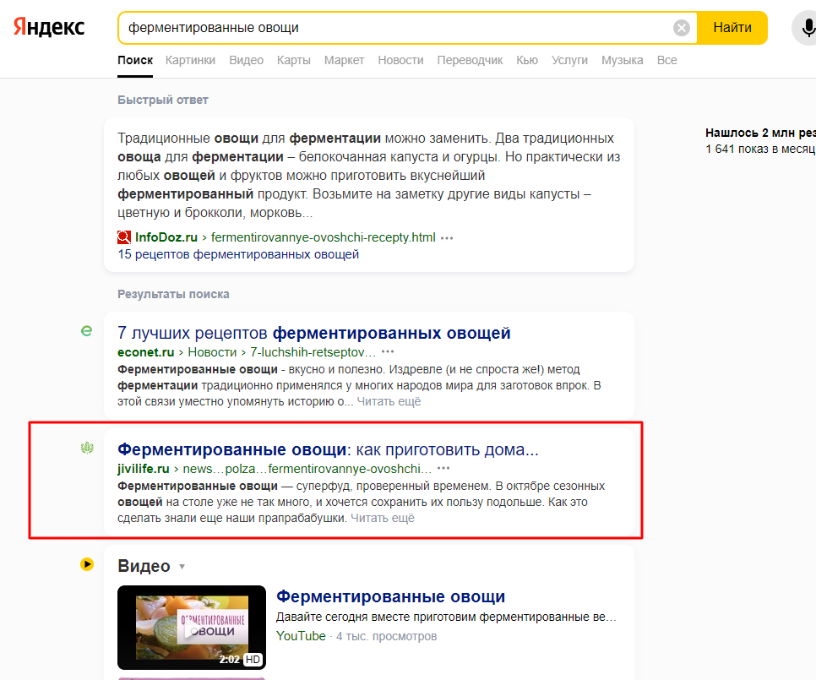The height and width of the screenshot is (680, 816).
Task: Open the Новости tab
Action: point(400,60)
